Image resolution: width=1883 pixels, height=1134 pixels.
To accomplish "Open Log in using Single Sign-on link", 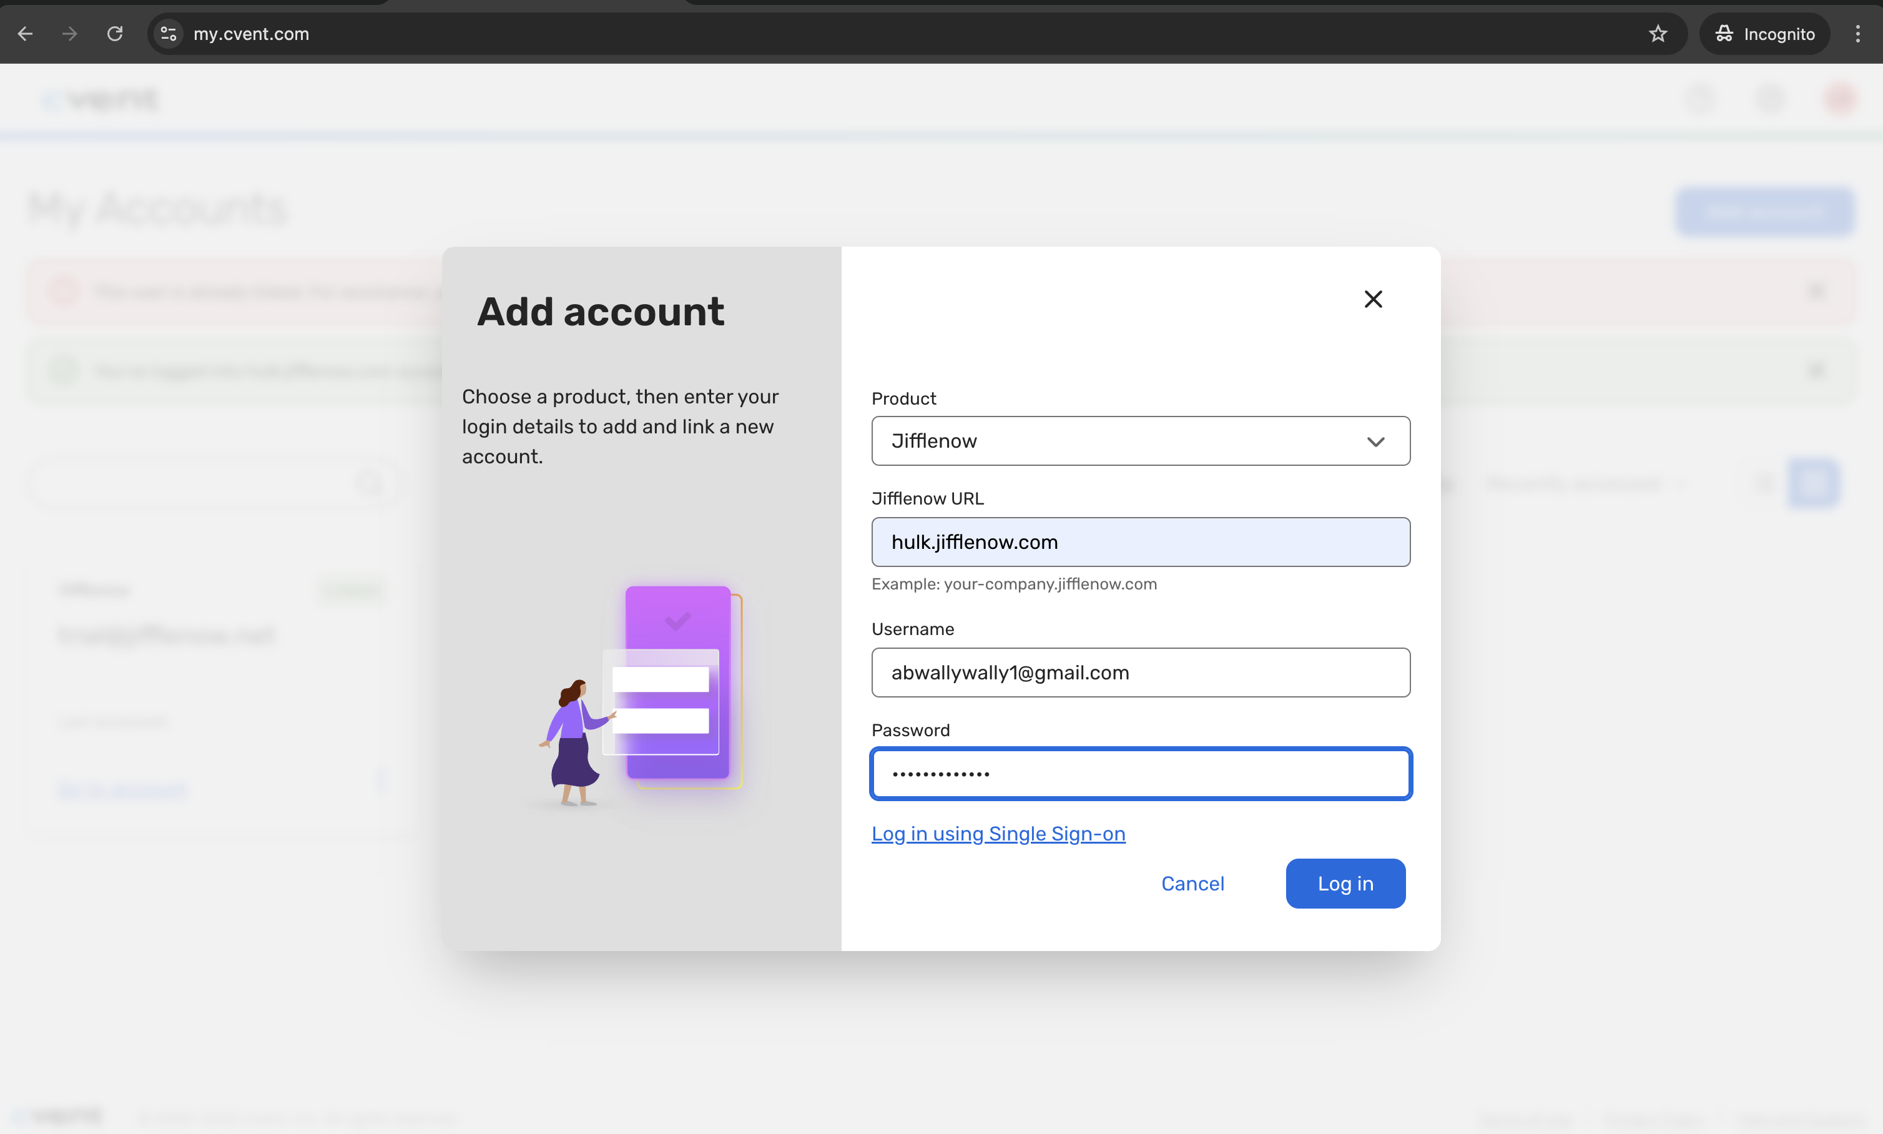I will click(x=998, y=834).
